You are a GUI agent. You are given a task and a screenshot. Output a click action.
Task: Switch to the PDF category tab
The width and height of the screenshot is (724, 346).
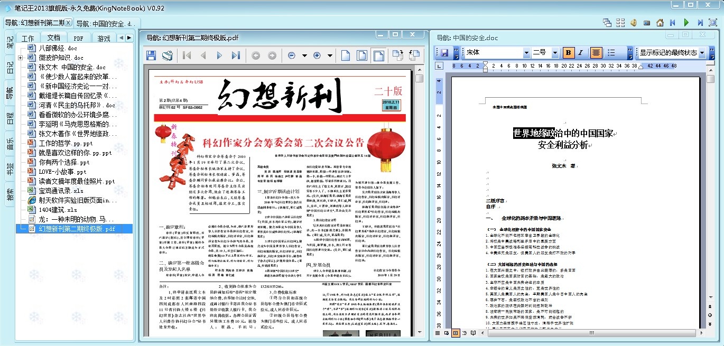(x=78, y=38)
